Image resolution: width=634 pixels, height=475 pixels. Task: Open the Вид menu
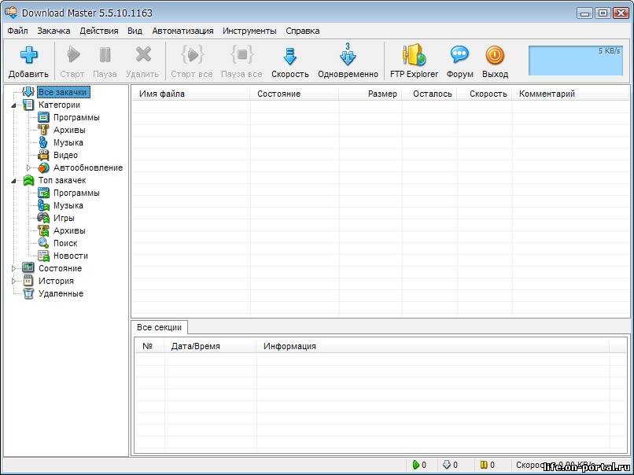tap(135, 31)
